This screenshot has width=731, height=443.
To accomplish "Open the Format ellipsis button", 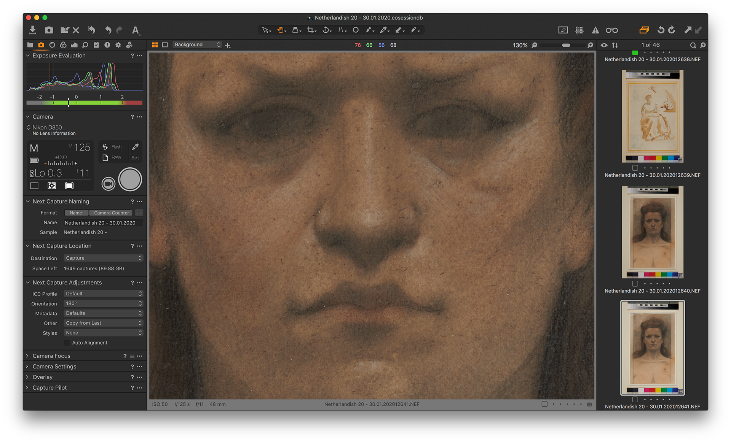I will [x=139, y=213].
